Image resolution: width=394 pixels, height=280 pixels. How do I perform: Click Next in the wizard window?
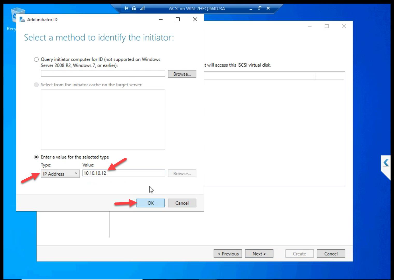259,254
